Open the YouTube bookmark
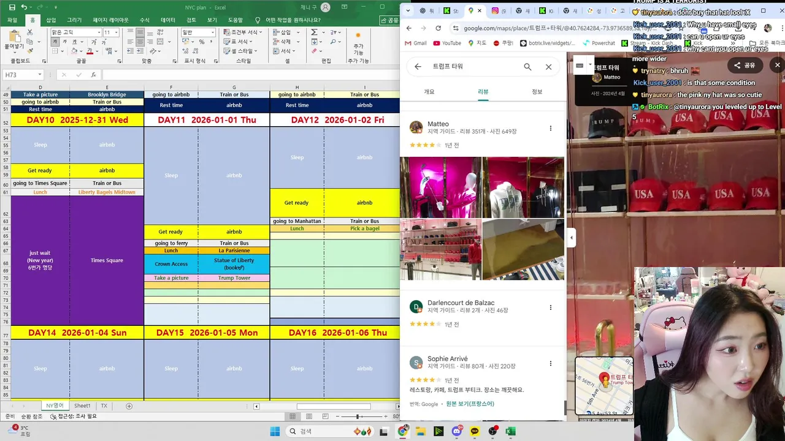 click(447, 43)
